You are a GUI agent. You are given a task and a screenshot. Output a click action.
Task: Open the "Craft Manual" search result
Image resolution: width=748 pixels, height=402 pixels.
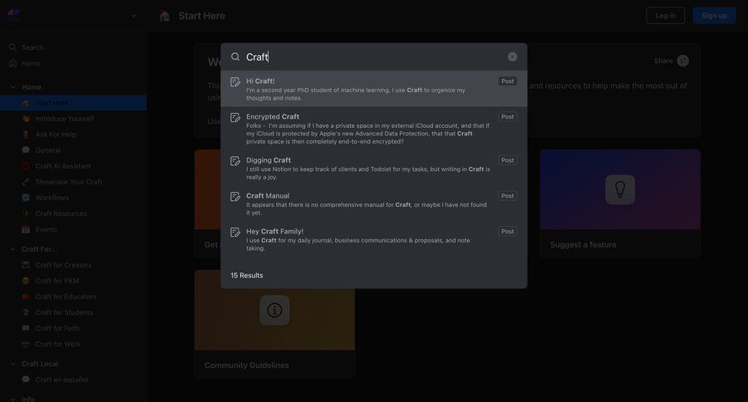tap(373, 203)
